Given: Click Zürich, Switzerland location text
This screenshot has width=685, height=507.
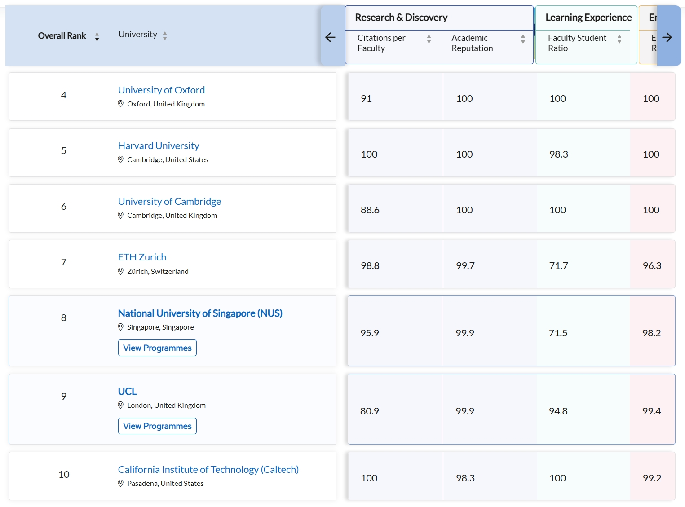Looking at the screenshot, I should pyautogui.click(x=158, y=271).
